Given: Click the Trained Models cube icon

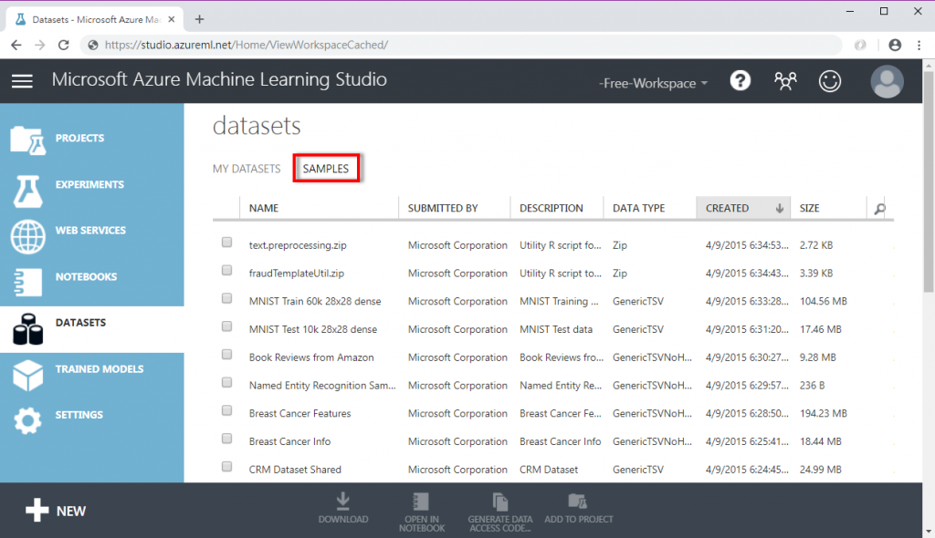Looking at the screenshot, I should pos(27,376).
